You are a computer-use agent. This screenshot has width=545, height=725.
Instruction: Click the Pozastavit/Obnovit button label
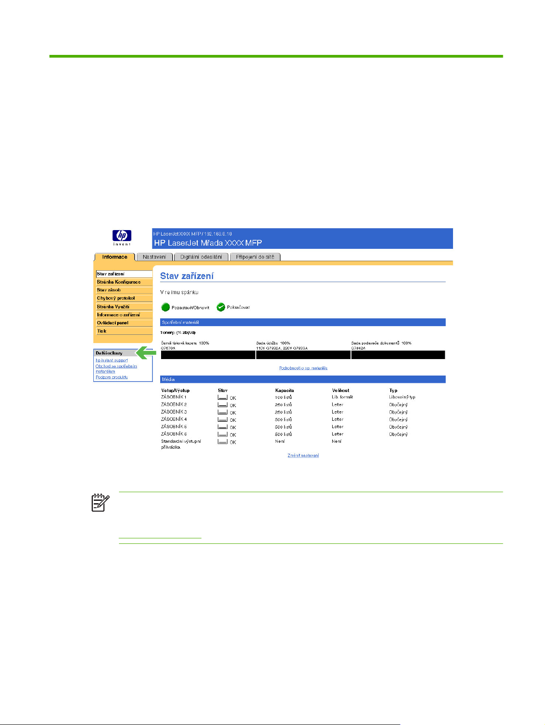click(x=190, y=307)
